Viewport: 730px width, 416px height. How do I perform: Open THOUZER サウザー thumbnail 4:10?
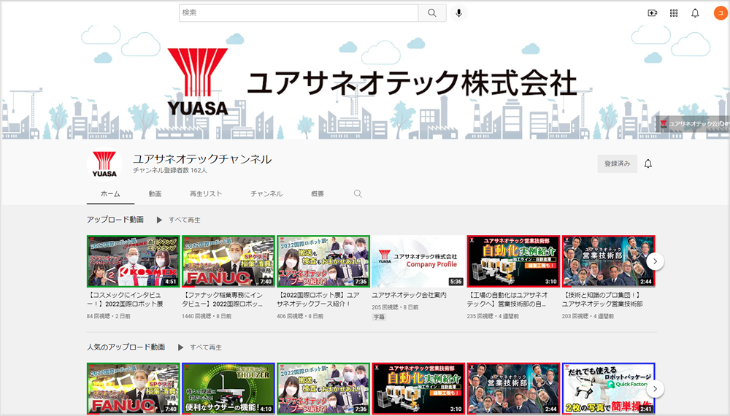[228, 388]
